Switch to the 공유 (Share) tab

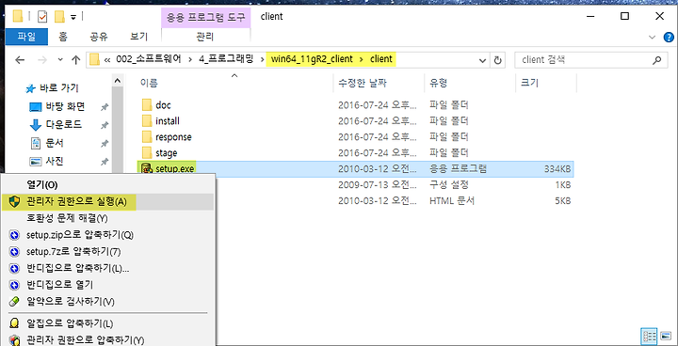coord(99,37)
